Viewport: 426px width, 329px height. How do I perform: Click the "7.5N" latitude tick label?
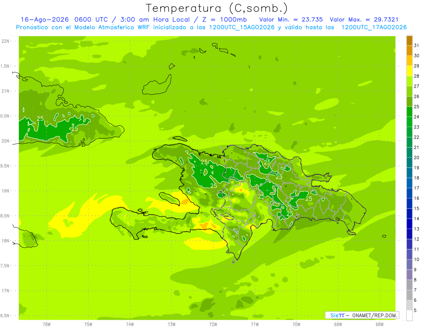tap(6, 266)
